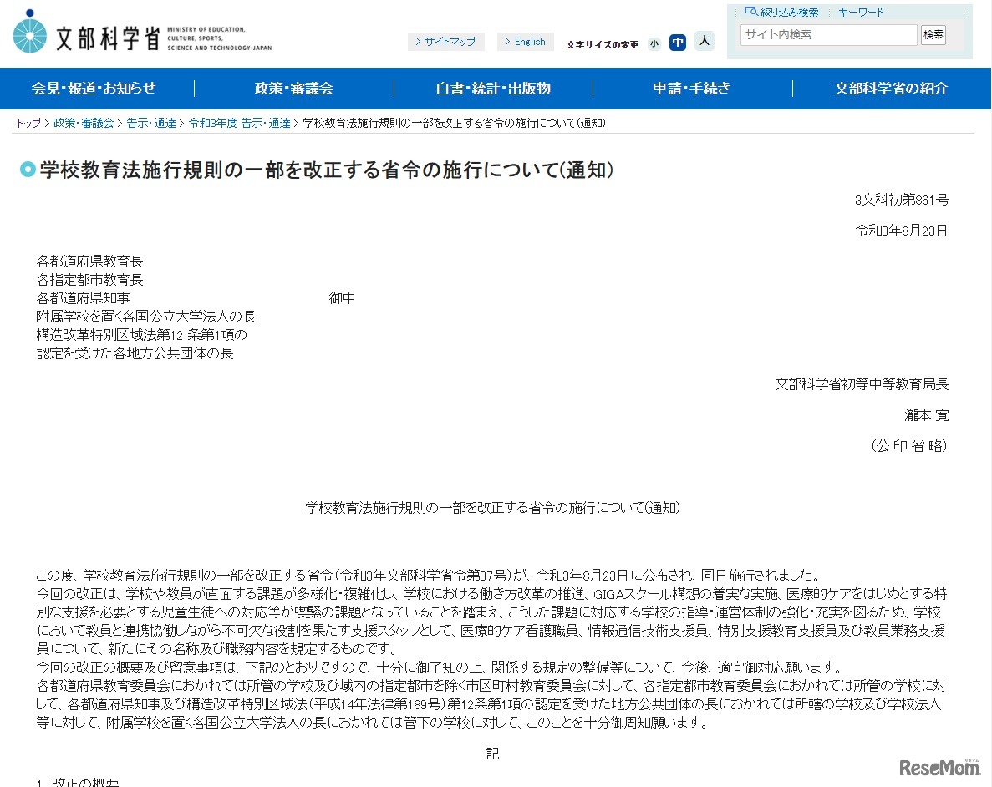Select 大 to enlarge the text size
The image size is (992, 787).
(x=704, y=42)
